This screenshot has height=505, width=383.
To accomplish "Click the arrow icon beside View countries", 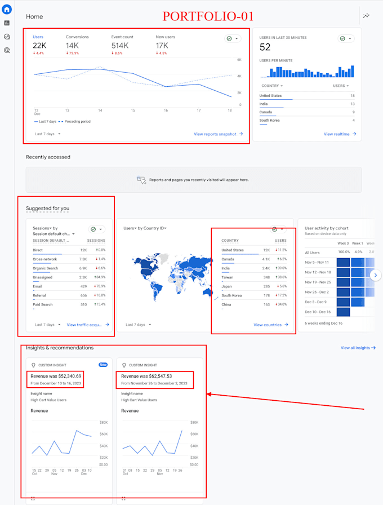I will pos(287,325).
